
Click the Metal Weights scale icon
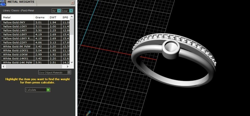click(3, 3)
